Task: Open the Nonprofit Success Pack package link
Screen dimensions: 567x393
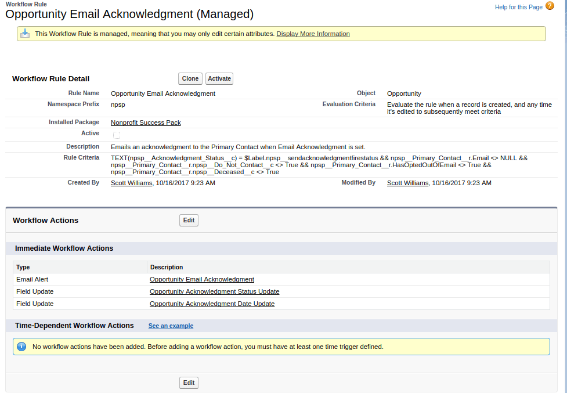Action: point(145,122)
